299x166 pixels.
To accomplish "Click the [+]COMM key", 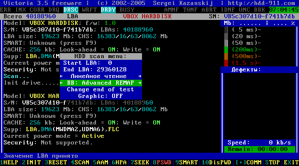I will 248,162.
